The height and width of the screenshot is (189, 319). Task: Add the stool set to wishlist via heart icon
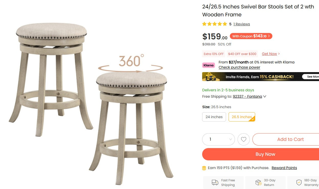point(243,139)
